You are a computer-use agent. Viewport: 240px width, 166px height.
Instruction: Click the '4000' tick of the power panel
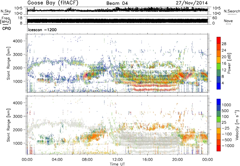coord(18,41)
